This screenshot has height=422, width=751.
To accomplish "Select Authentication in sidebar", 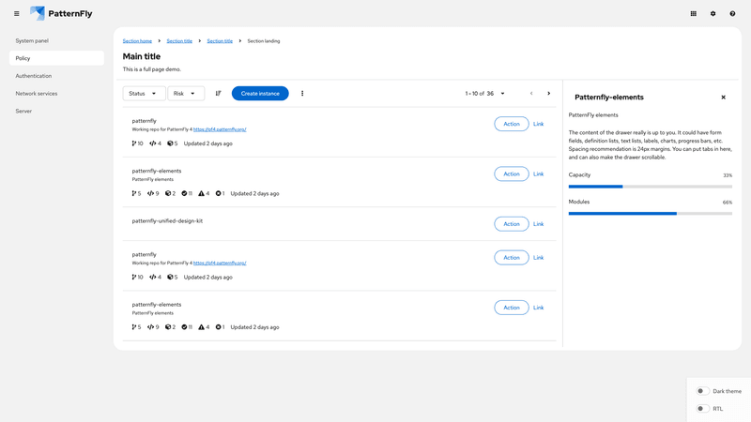I will 56,76.
